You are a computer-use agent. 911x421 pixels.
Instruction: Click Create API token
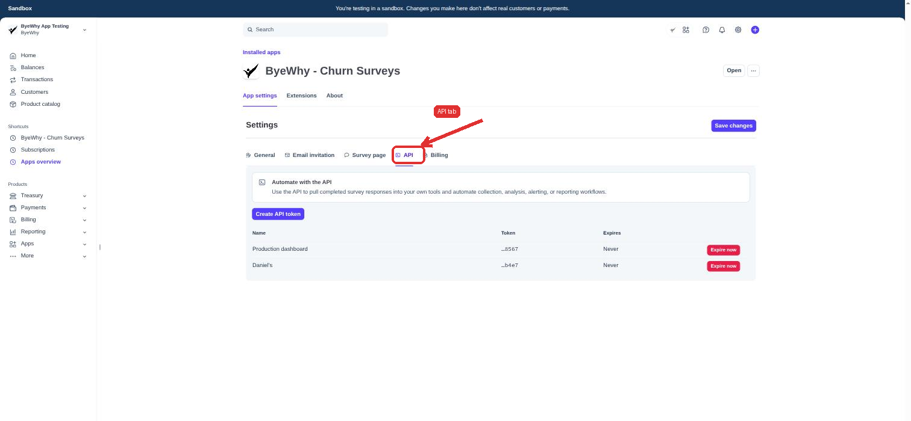click(278, 214)
